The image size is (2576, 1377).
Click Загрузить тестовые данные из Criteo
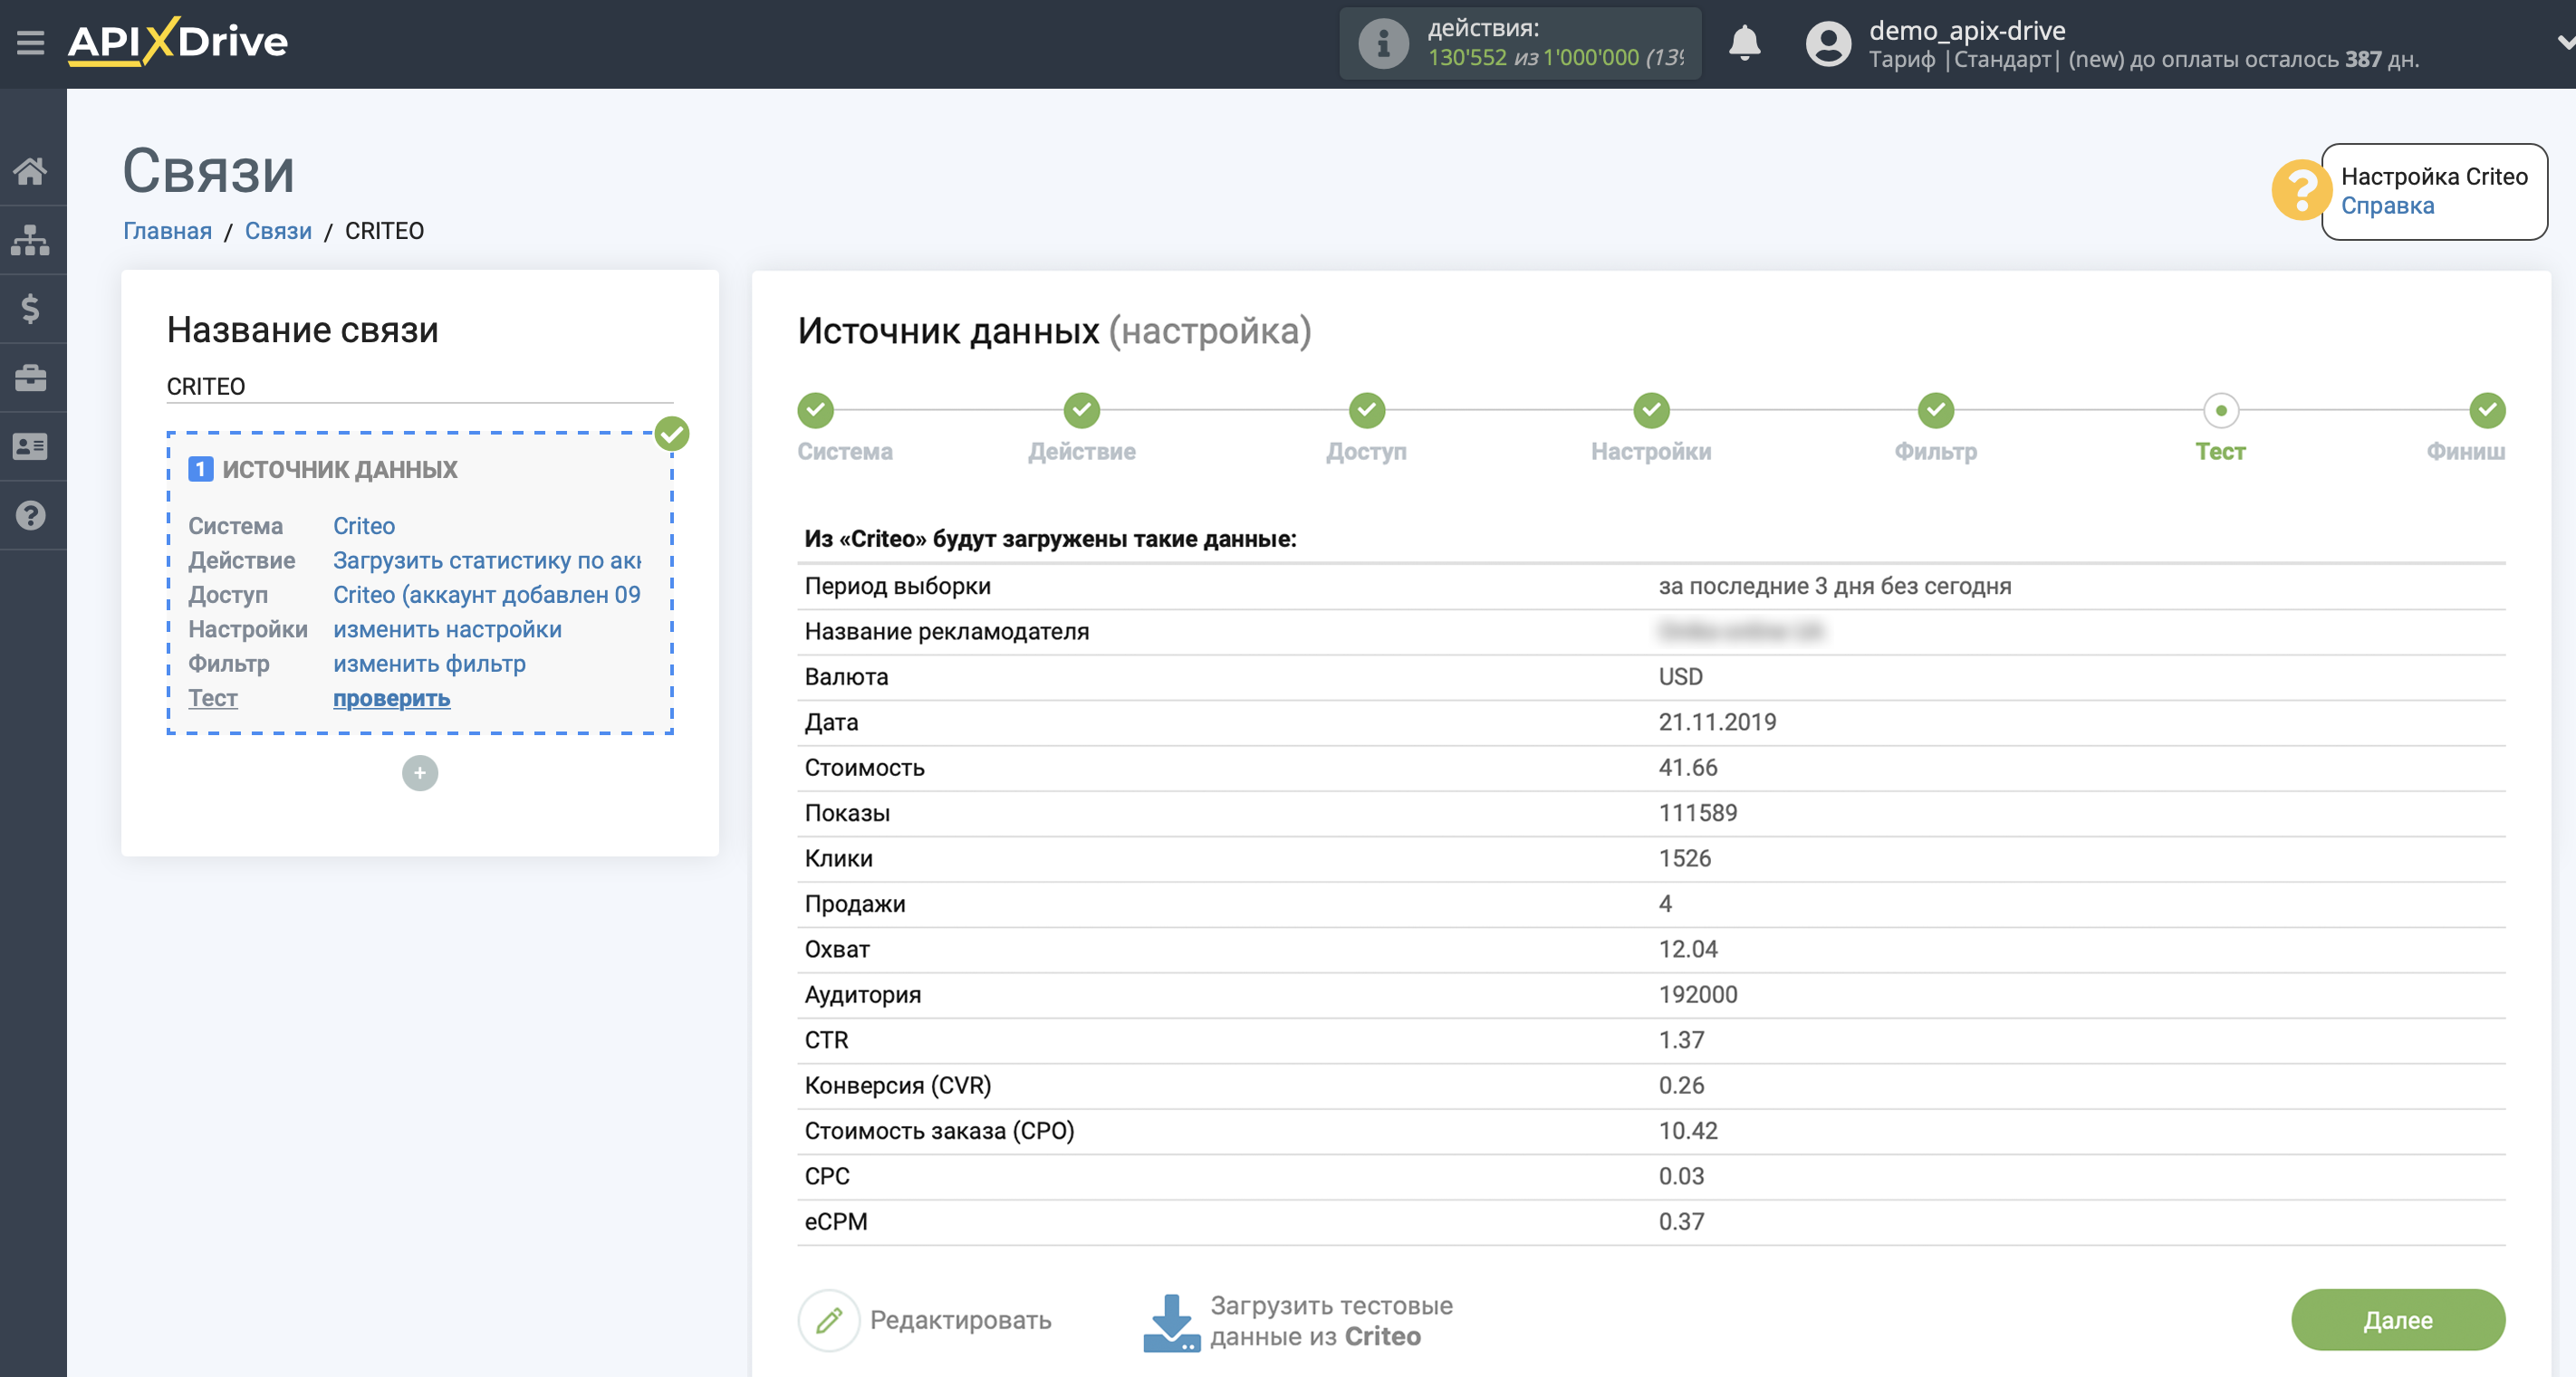click(x=1331, y=1321)
